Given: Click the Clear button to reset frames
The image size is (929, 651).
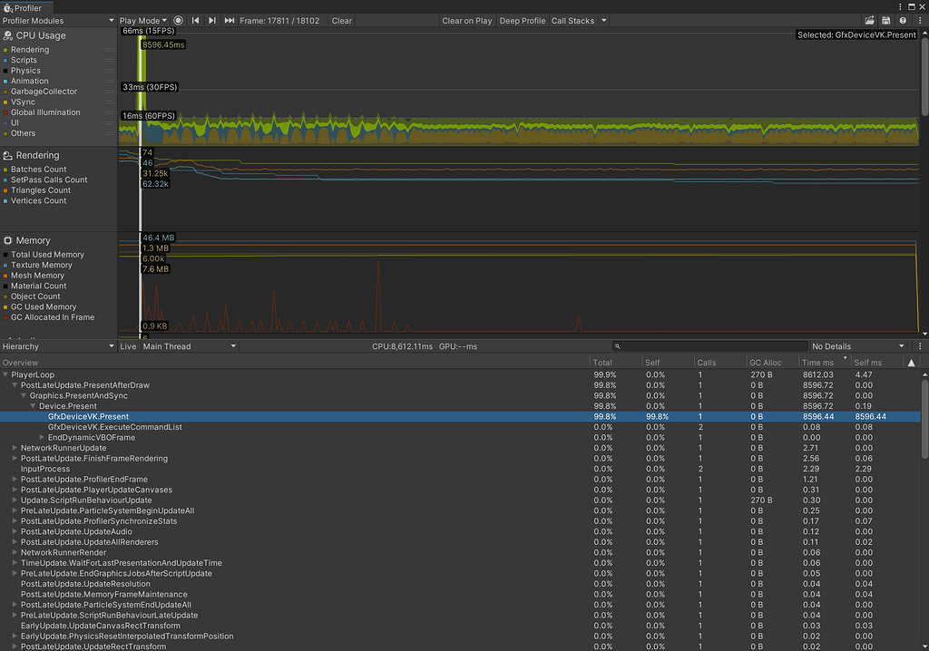Looking at the screenshot, I should tap(341, 20).
